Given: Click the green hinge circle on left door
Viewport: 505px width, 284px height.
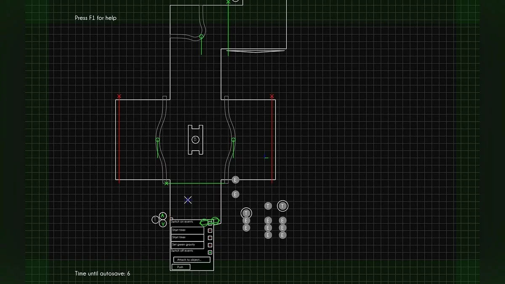Looking at the screenshot, I should (x=158, y=139).
